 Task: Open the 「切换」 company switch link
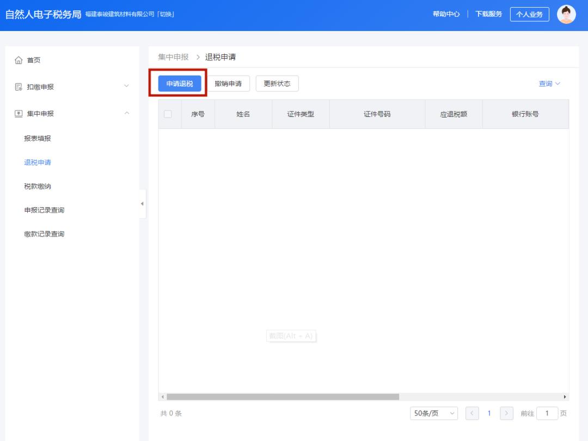point(164,14)
